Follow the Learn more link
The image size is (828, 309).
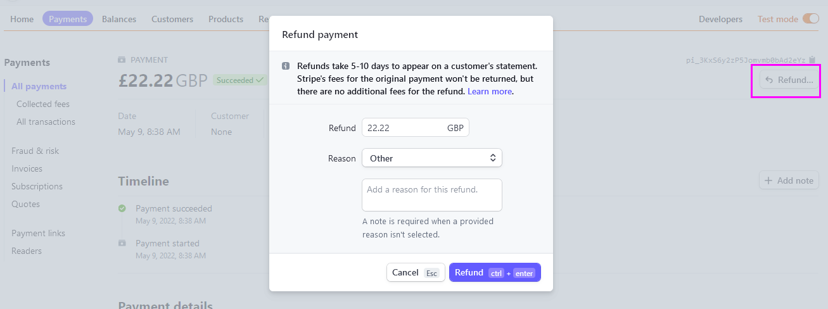490,91
